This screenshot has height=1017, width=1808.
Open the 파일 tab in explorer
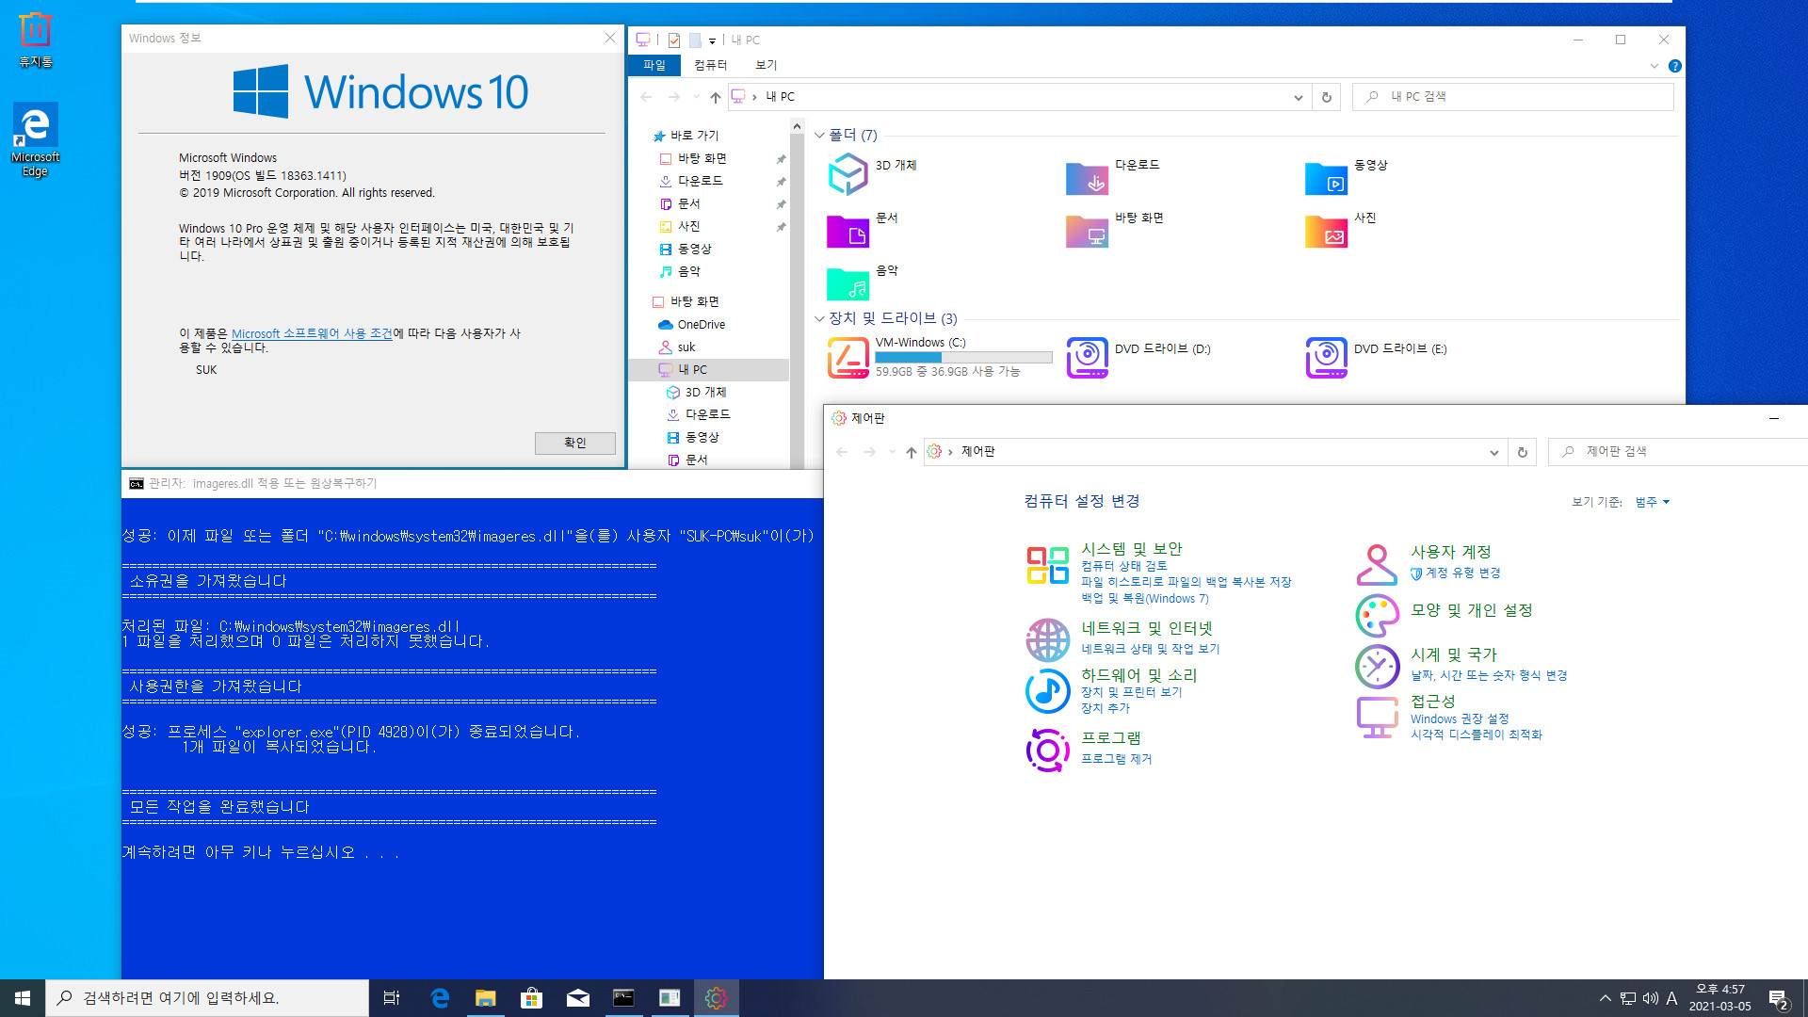pyautogui.click(x=654, y=65)
